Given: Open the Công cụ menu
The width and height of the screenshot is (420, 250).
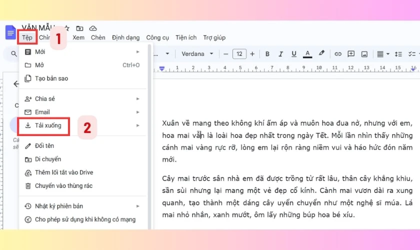Looking at the screenshot, I should 157,37.
